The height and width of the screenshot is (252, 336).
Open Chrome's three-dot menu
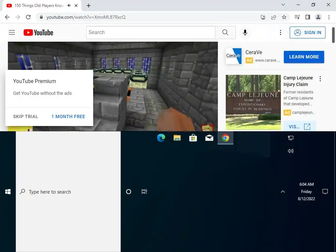click(329, 17)
